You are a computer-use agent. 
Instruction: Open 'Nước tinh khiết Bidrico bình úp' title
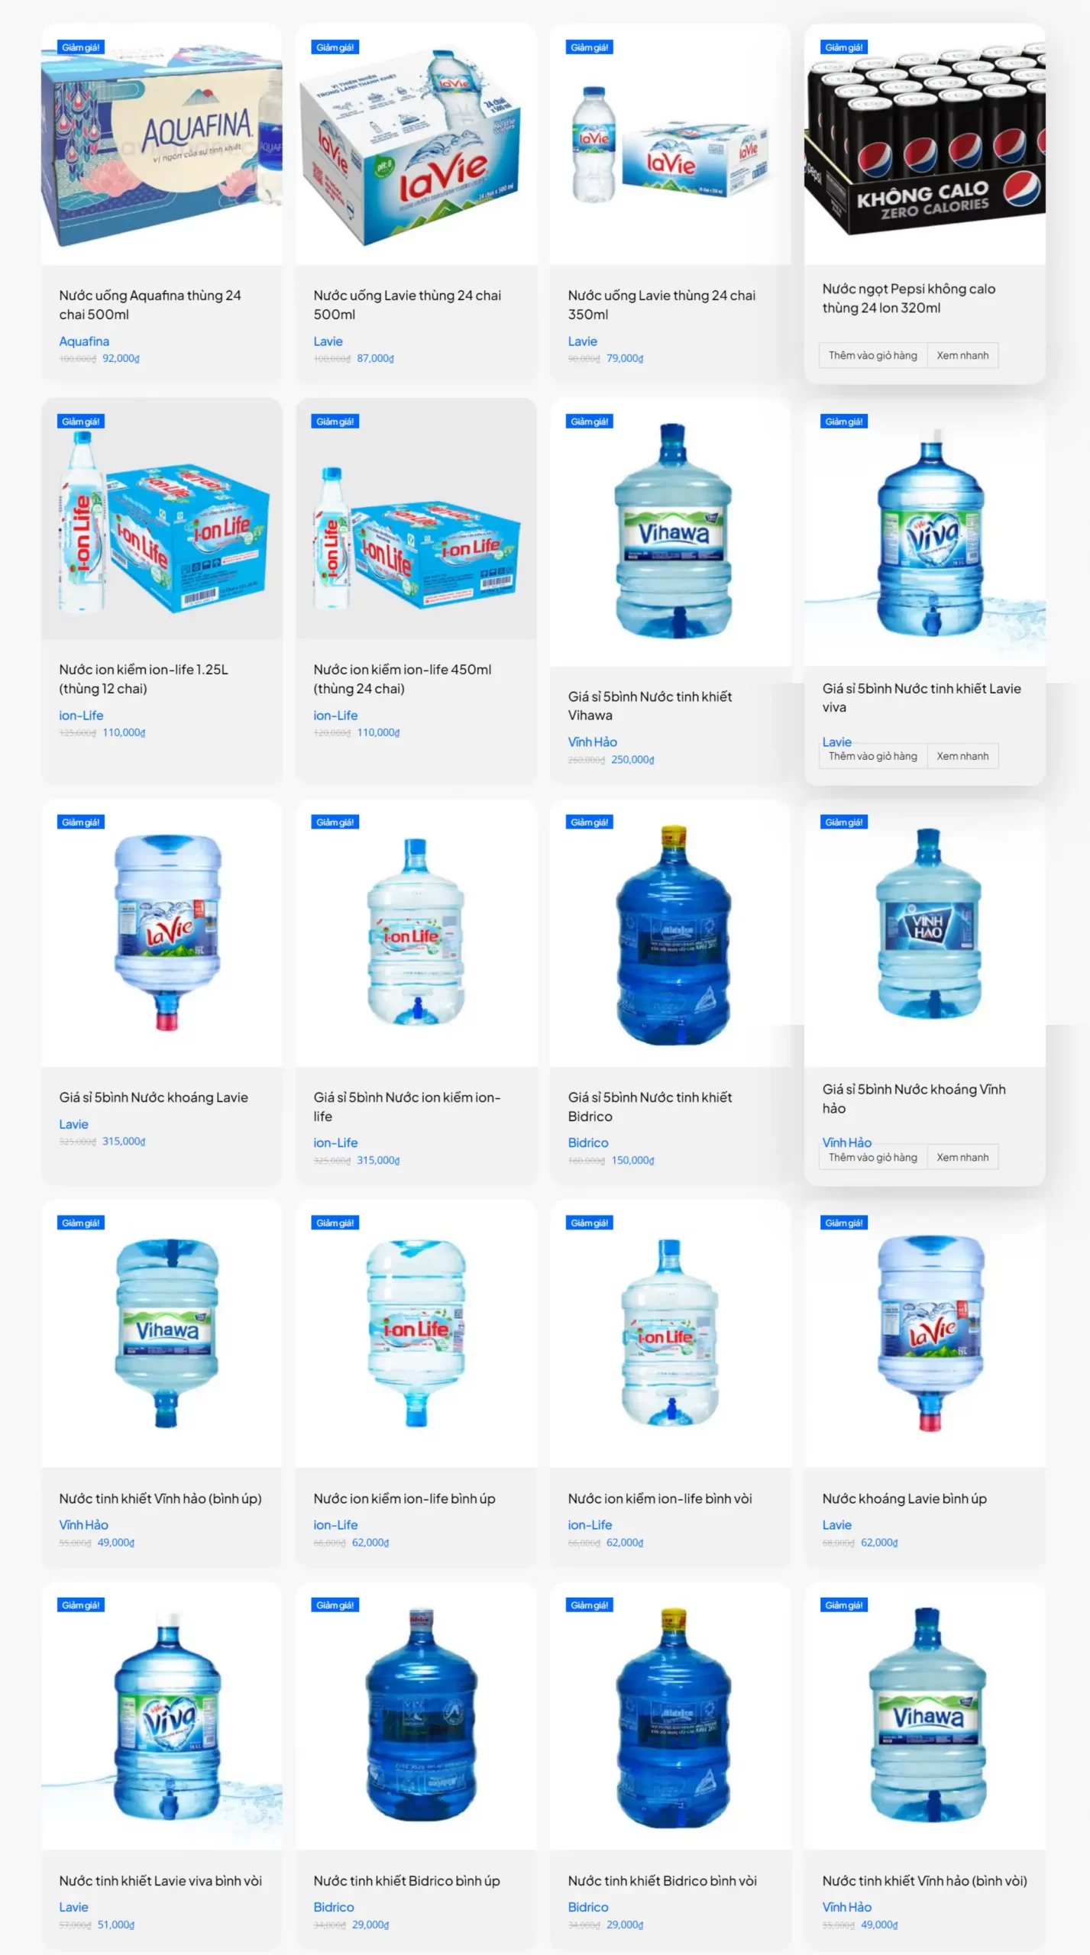pos(406,1881)
